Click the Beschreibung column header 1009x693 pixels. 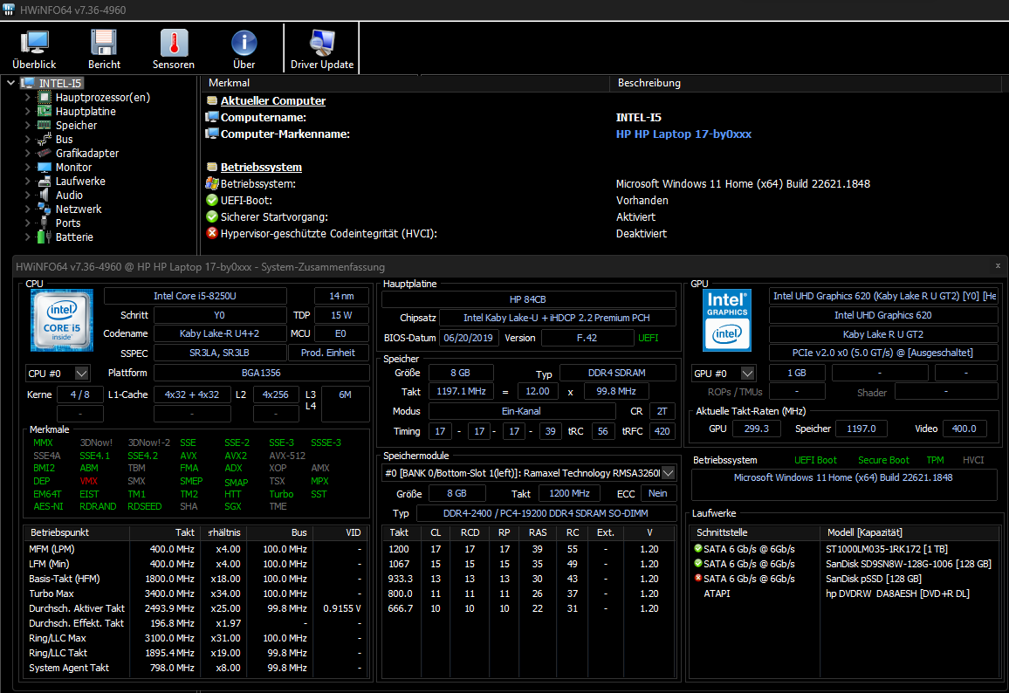pyautogui.click(x=649, y=83)
